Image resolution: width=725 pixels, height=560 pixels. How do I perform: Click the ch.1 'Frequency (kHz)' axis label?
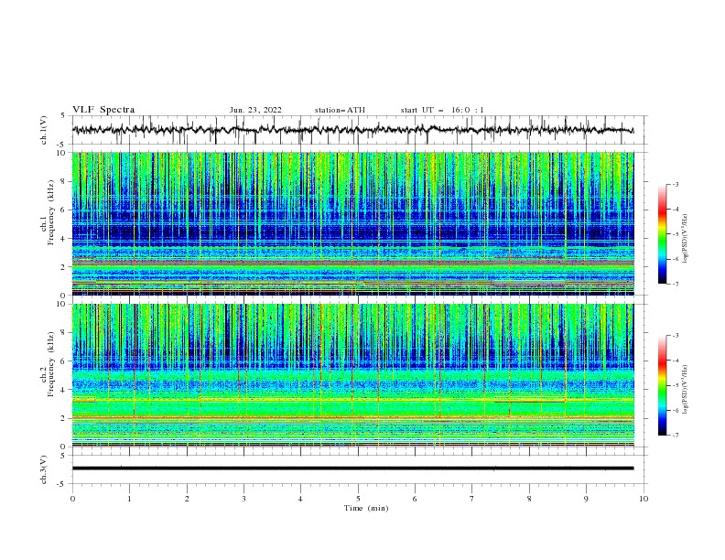[50, 213]
